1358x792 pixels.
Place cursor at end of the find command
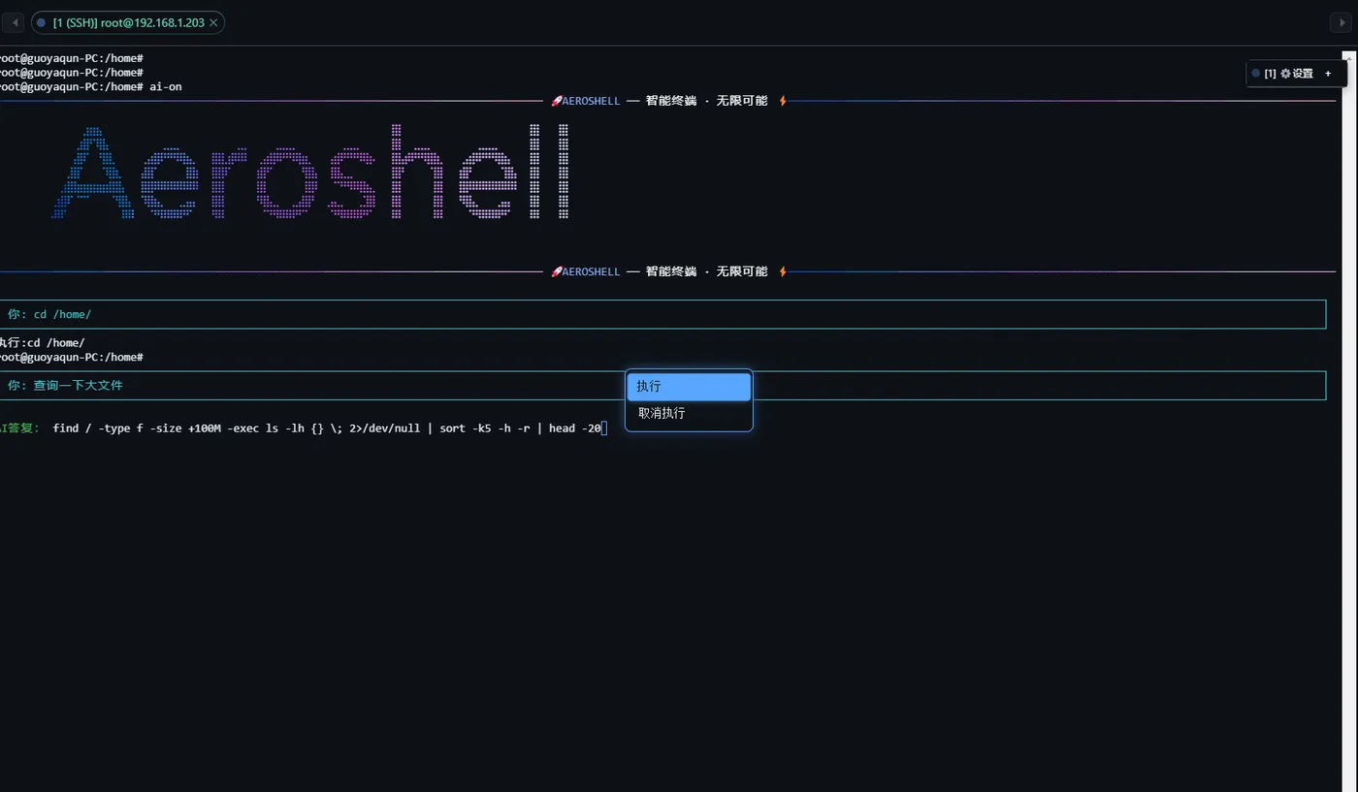(x=603, y=428)
